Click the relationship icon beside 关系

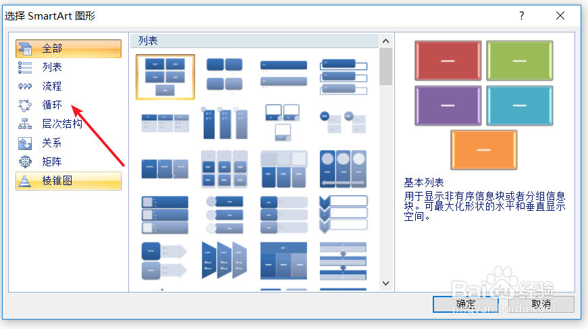tap(25, 143)
